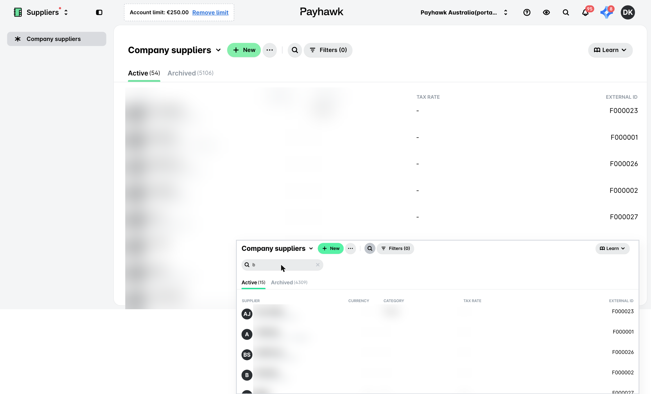651x394 pixels.
Task: Click the New button in inset panel
Action: click(331, 249)
